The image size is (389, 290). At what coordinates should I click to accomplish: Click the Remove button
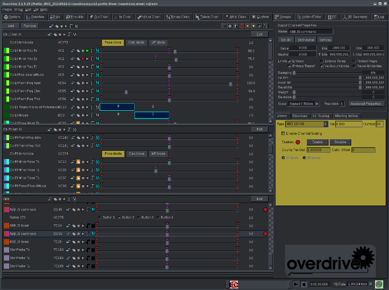[x=30, y=26]
